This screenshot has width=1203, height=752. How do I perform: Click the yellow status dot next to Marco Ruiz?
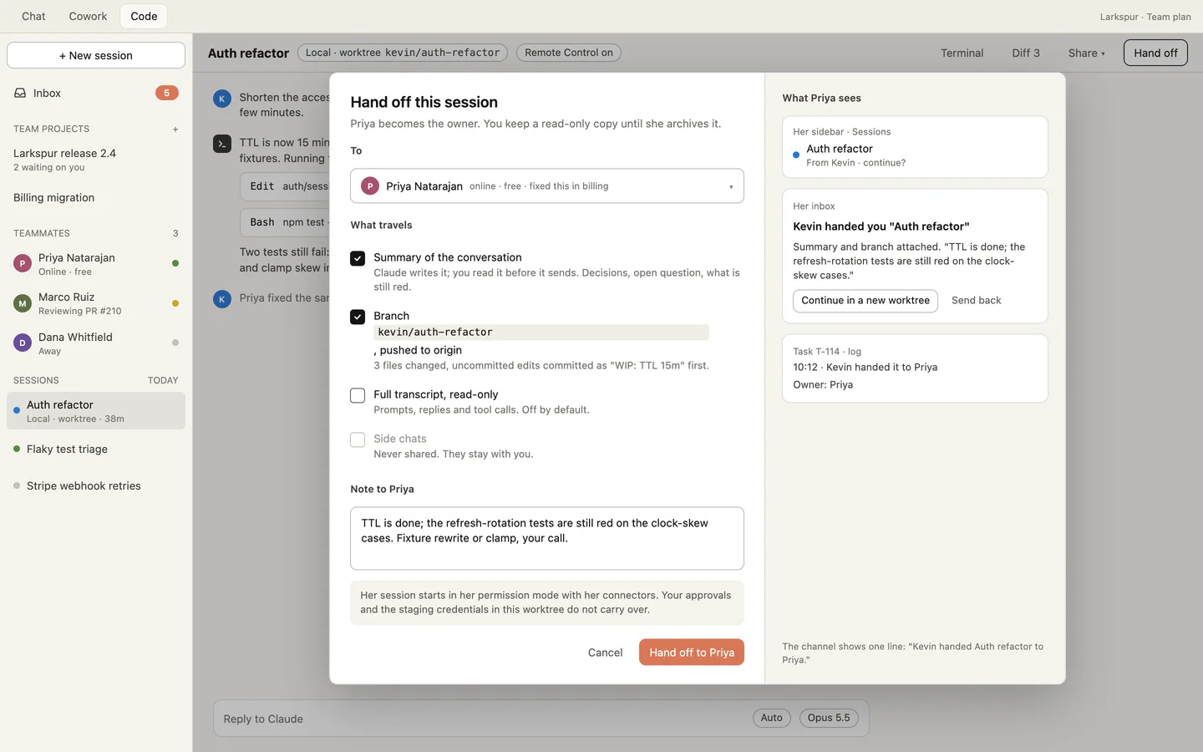tap(175, 303)
